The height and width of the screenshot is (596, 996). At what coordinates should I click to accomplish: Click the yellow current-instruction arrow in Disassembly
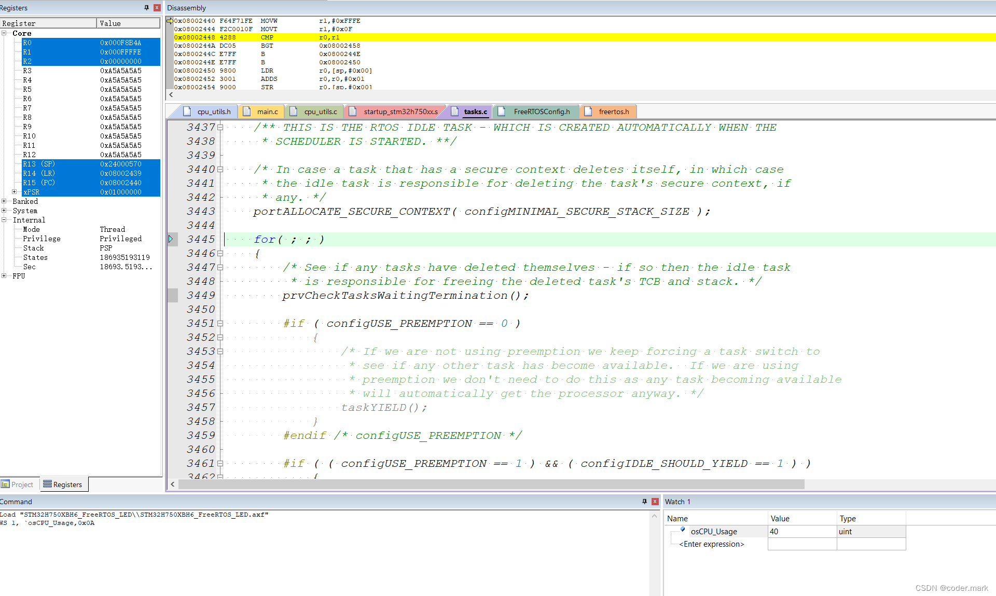[170, 21]
